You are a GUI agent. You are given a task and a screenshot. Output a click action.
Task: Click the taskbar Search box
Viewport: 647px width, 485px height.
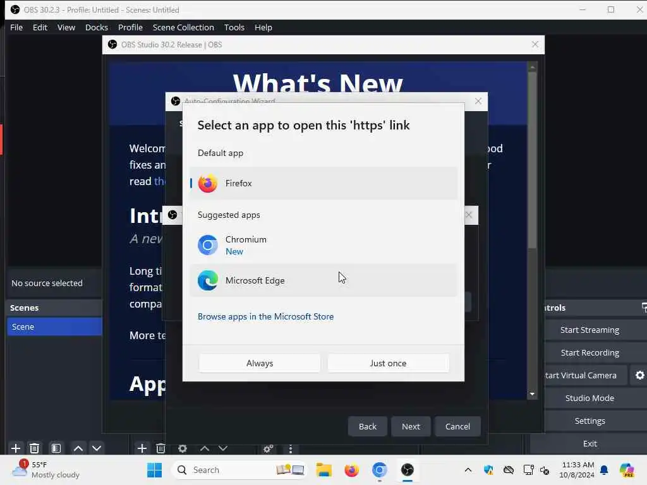(239, 470)
